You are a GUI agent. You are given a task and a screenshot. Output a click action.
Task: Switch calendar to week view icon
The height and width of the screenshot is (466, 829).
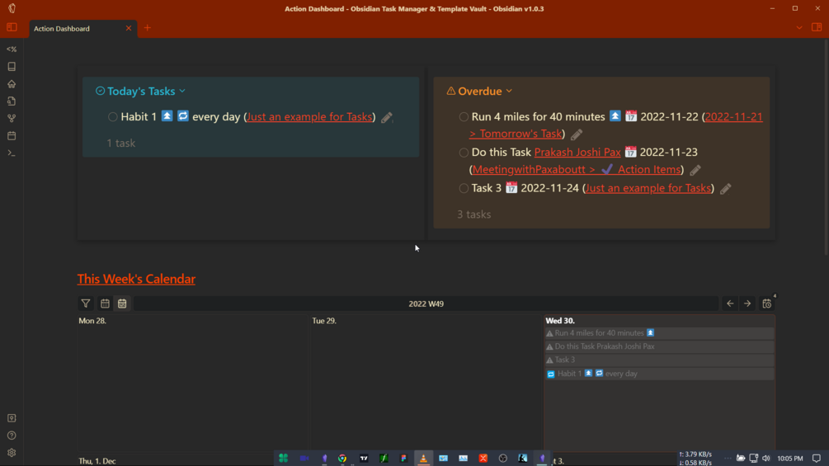pyautogui.click(x=122, y=304)
